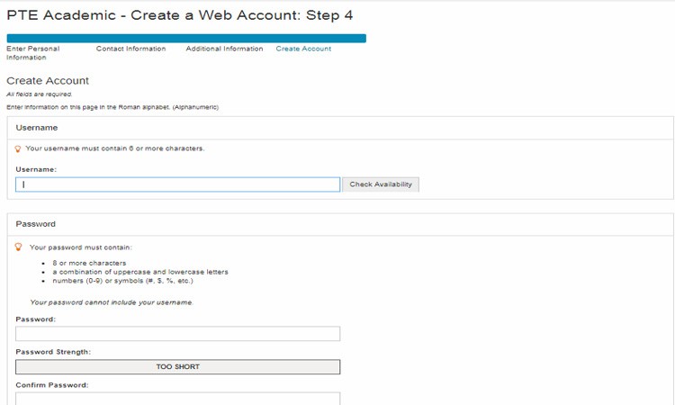
Task: Click the 'Your password must contain' text
Action: tap(81, 247)
